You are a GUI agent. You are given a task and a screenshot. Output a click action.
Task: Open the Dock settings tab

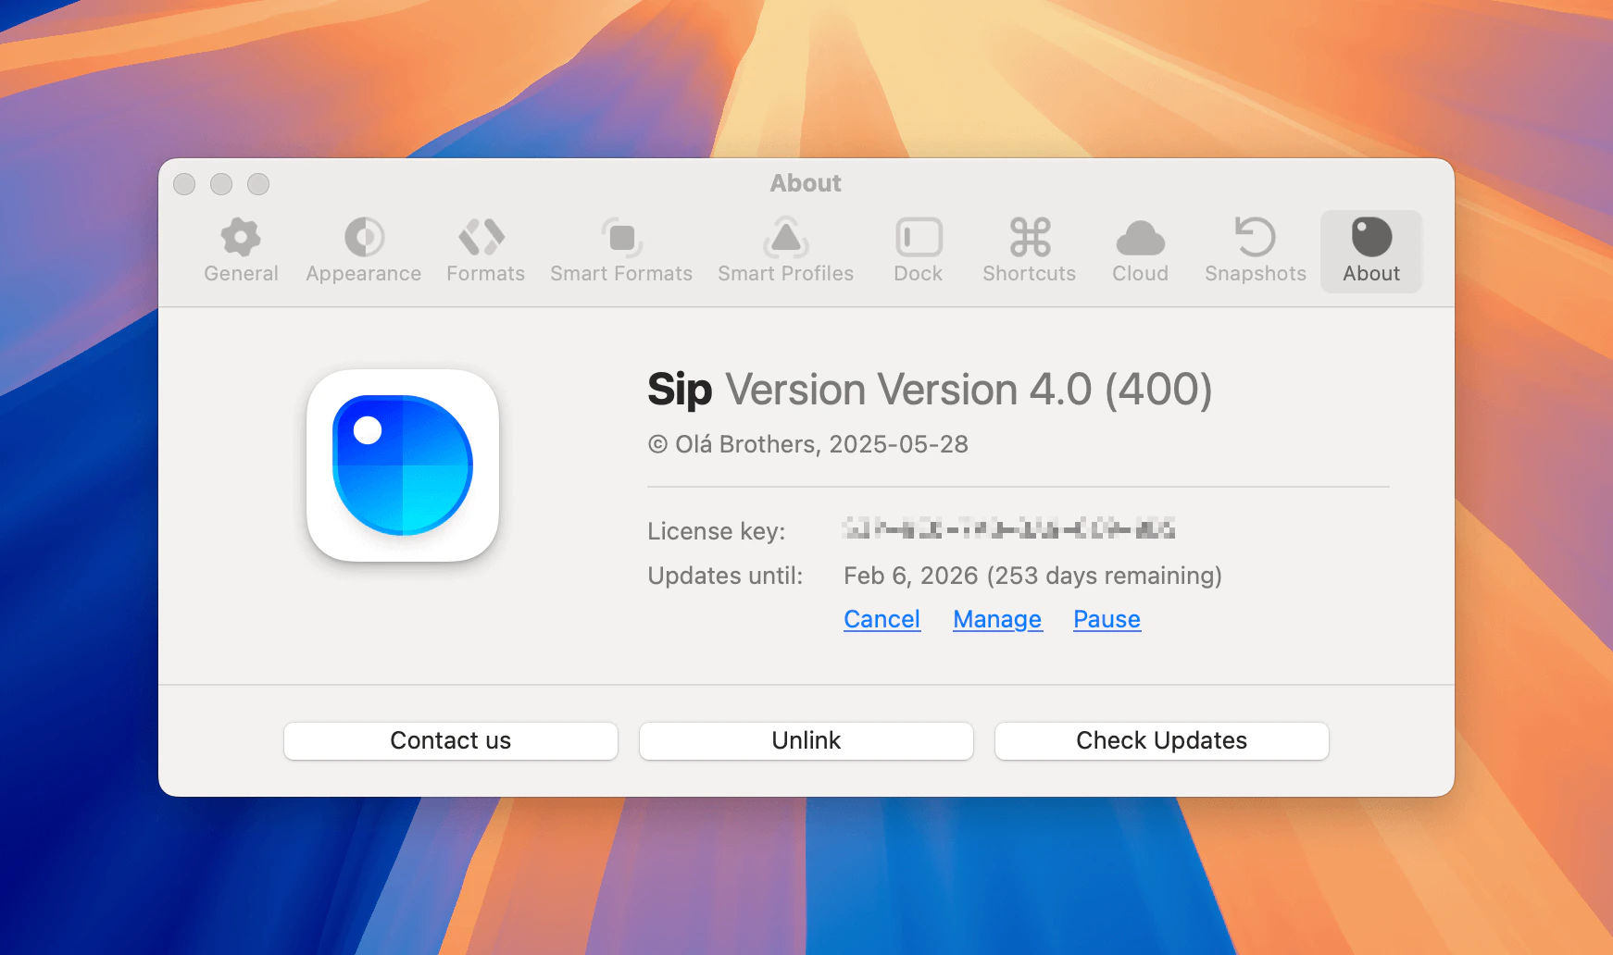point(919,251)
